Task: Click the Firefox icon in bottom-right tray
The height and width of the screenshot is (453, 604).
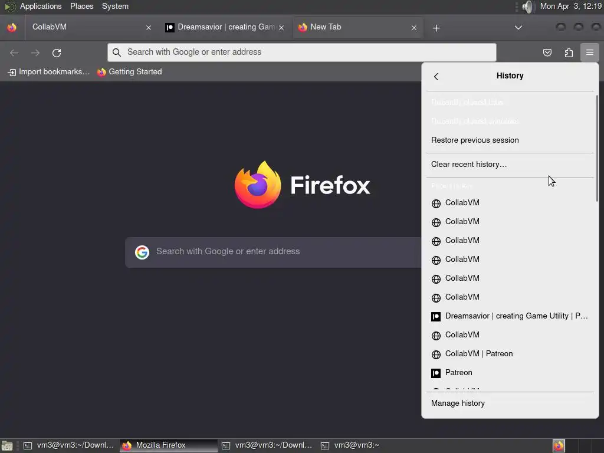Action: tap(559, 446)
